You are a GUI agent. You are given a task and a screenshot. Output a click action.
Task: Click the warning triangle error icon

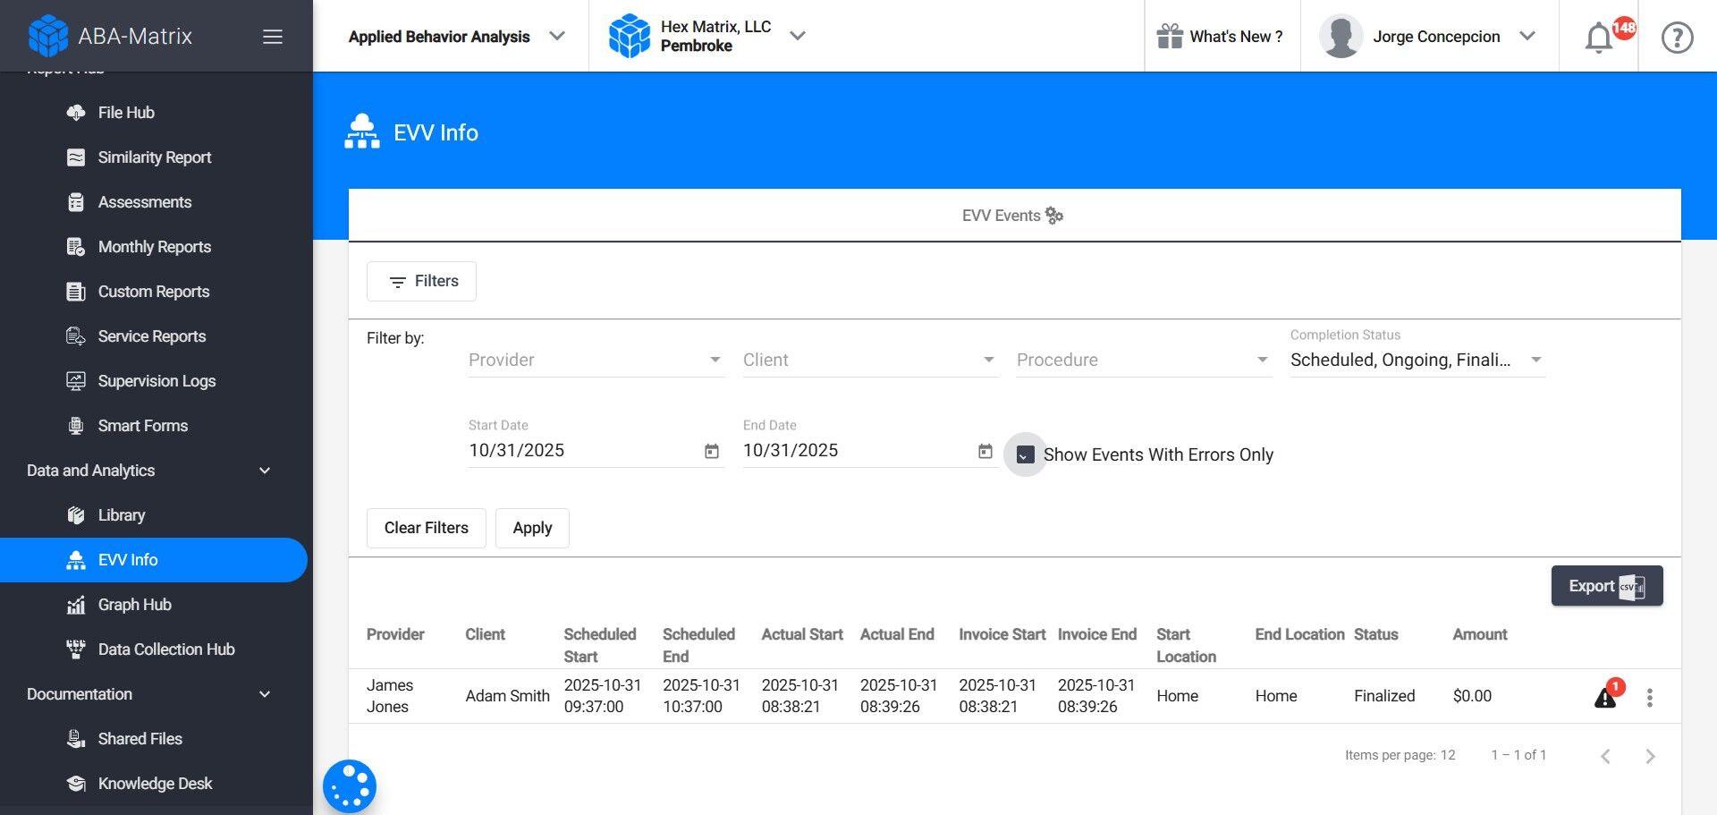pyautogui.click(x=1605, y=698)
